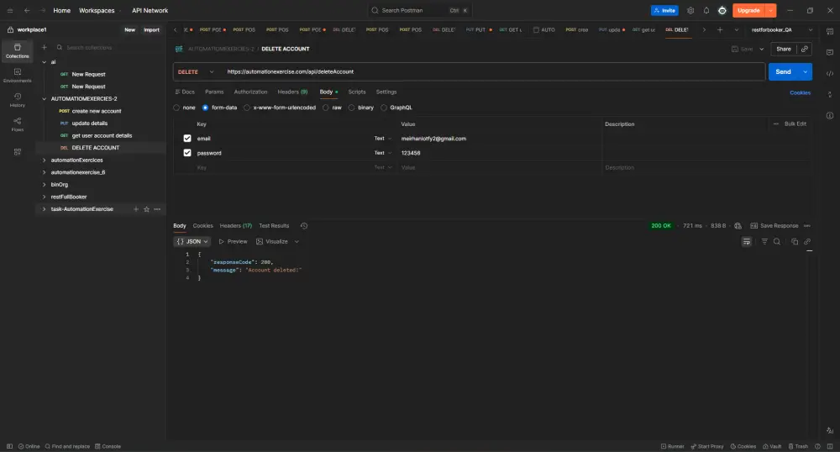Open the DELETE HTTP method dropdown
840x452 pixels.
[196, 71]
